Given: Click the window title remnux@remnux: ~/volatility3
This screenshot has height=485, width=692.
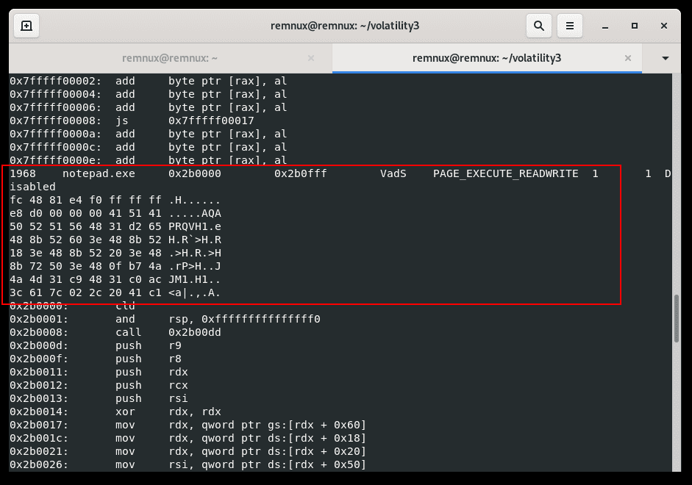Looking at the screenshot, I should 345,26.
